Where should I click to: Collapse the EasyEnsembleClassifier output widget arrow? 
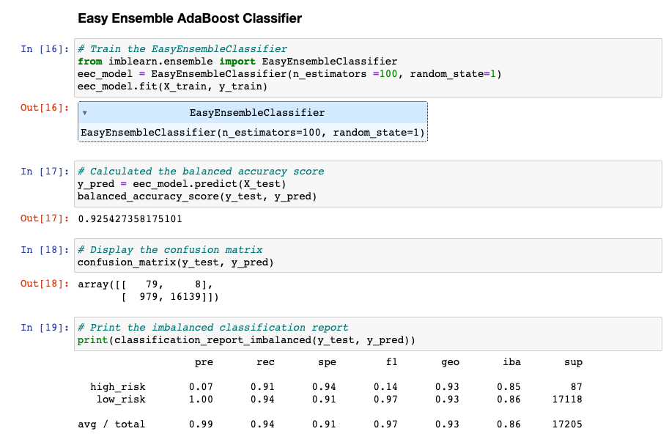tap(85, 113)
